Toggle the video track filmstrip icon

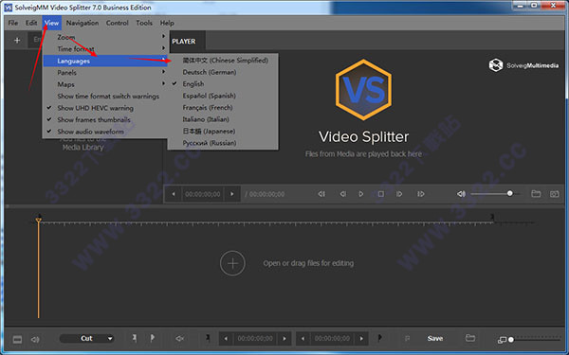(17, 340)
